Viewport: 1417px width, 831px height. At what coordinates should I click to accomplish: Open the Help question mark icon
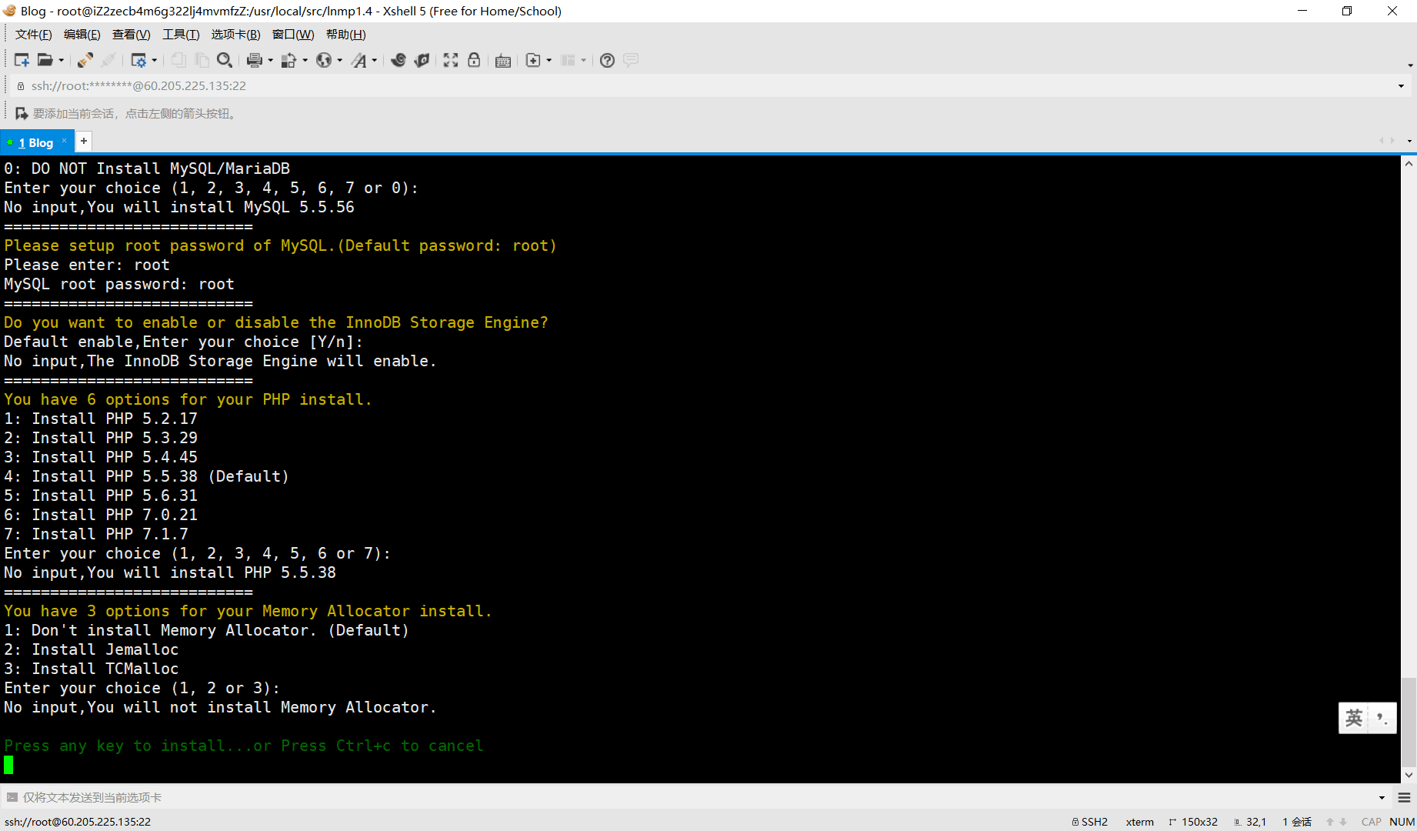click(x=607, y=60)
